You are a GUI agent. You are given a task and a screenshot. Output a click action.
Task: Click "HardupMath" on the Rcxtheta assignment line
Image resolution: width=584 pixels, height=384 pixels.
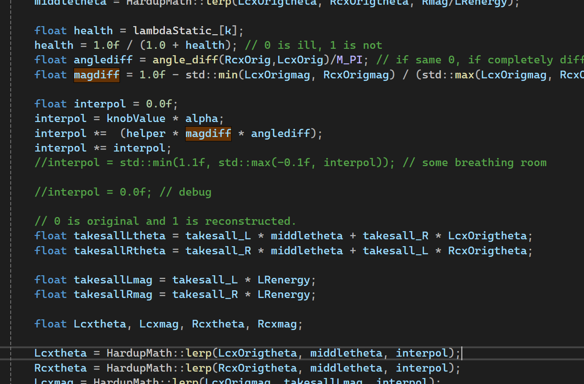point(140,368)
